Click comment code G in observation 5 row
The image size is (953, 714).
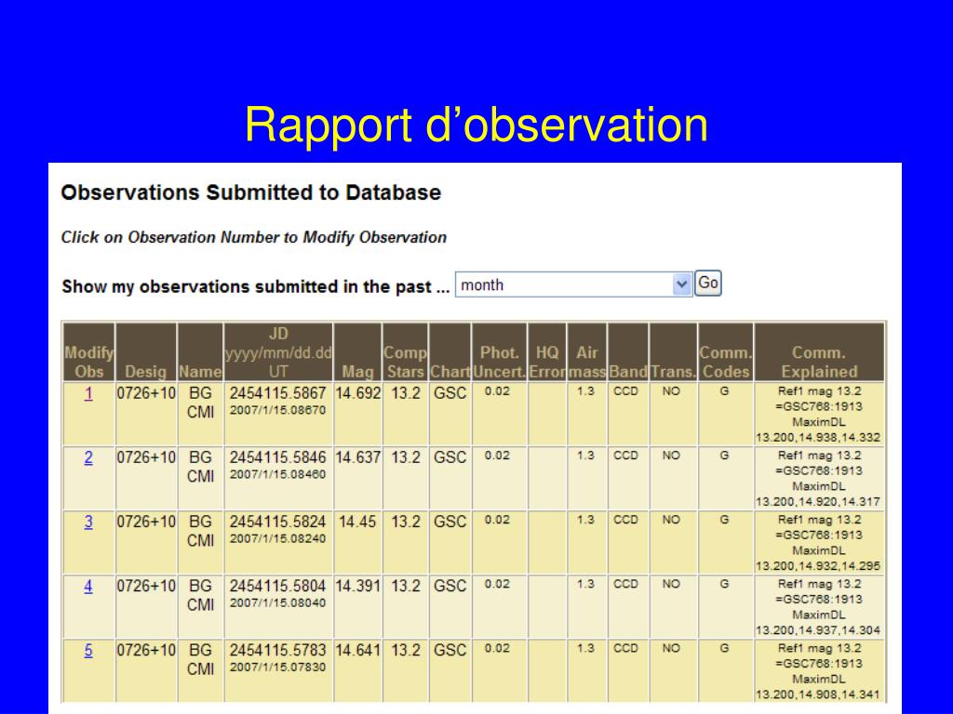724,648
